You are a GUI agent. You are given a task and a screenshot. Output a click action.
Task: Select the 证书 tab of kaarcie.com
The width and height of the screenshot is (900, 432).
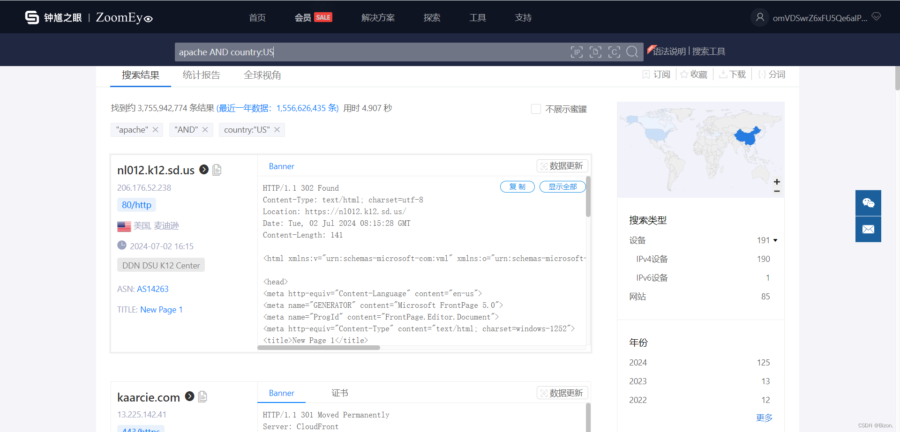click(x=340, y=393)
